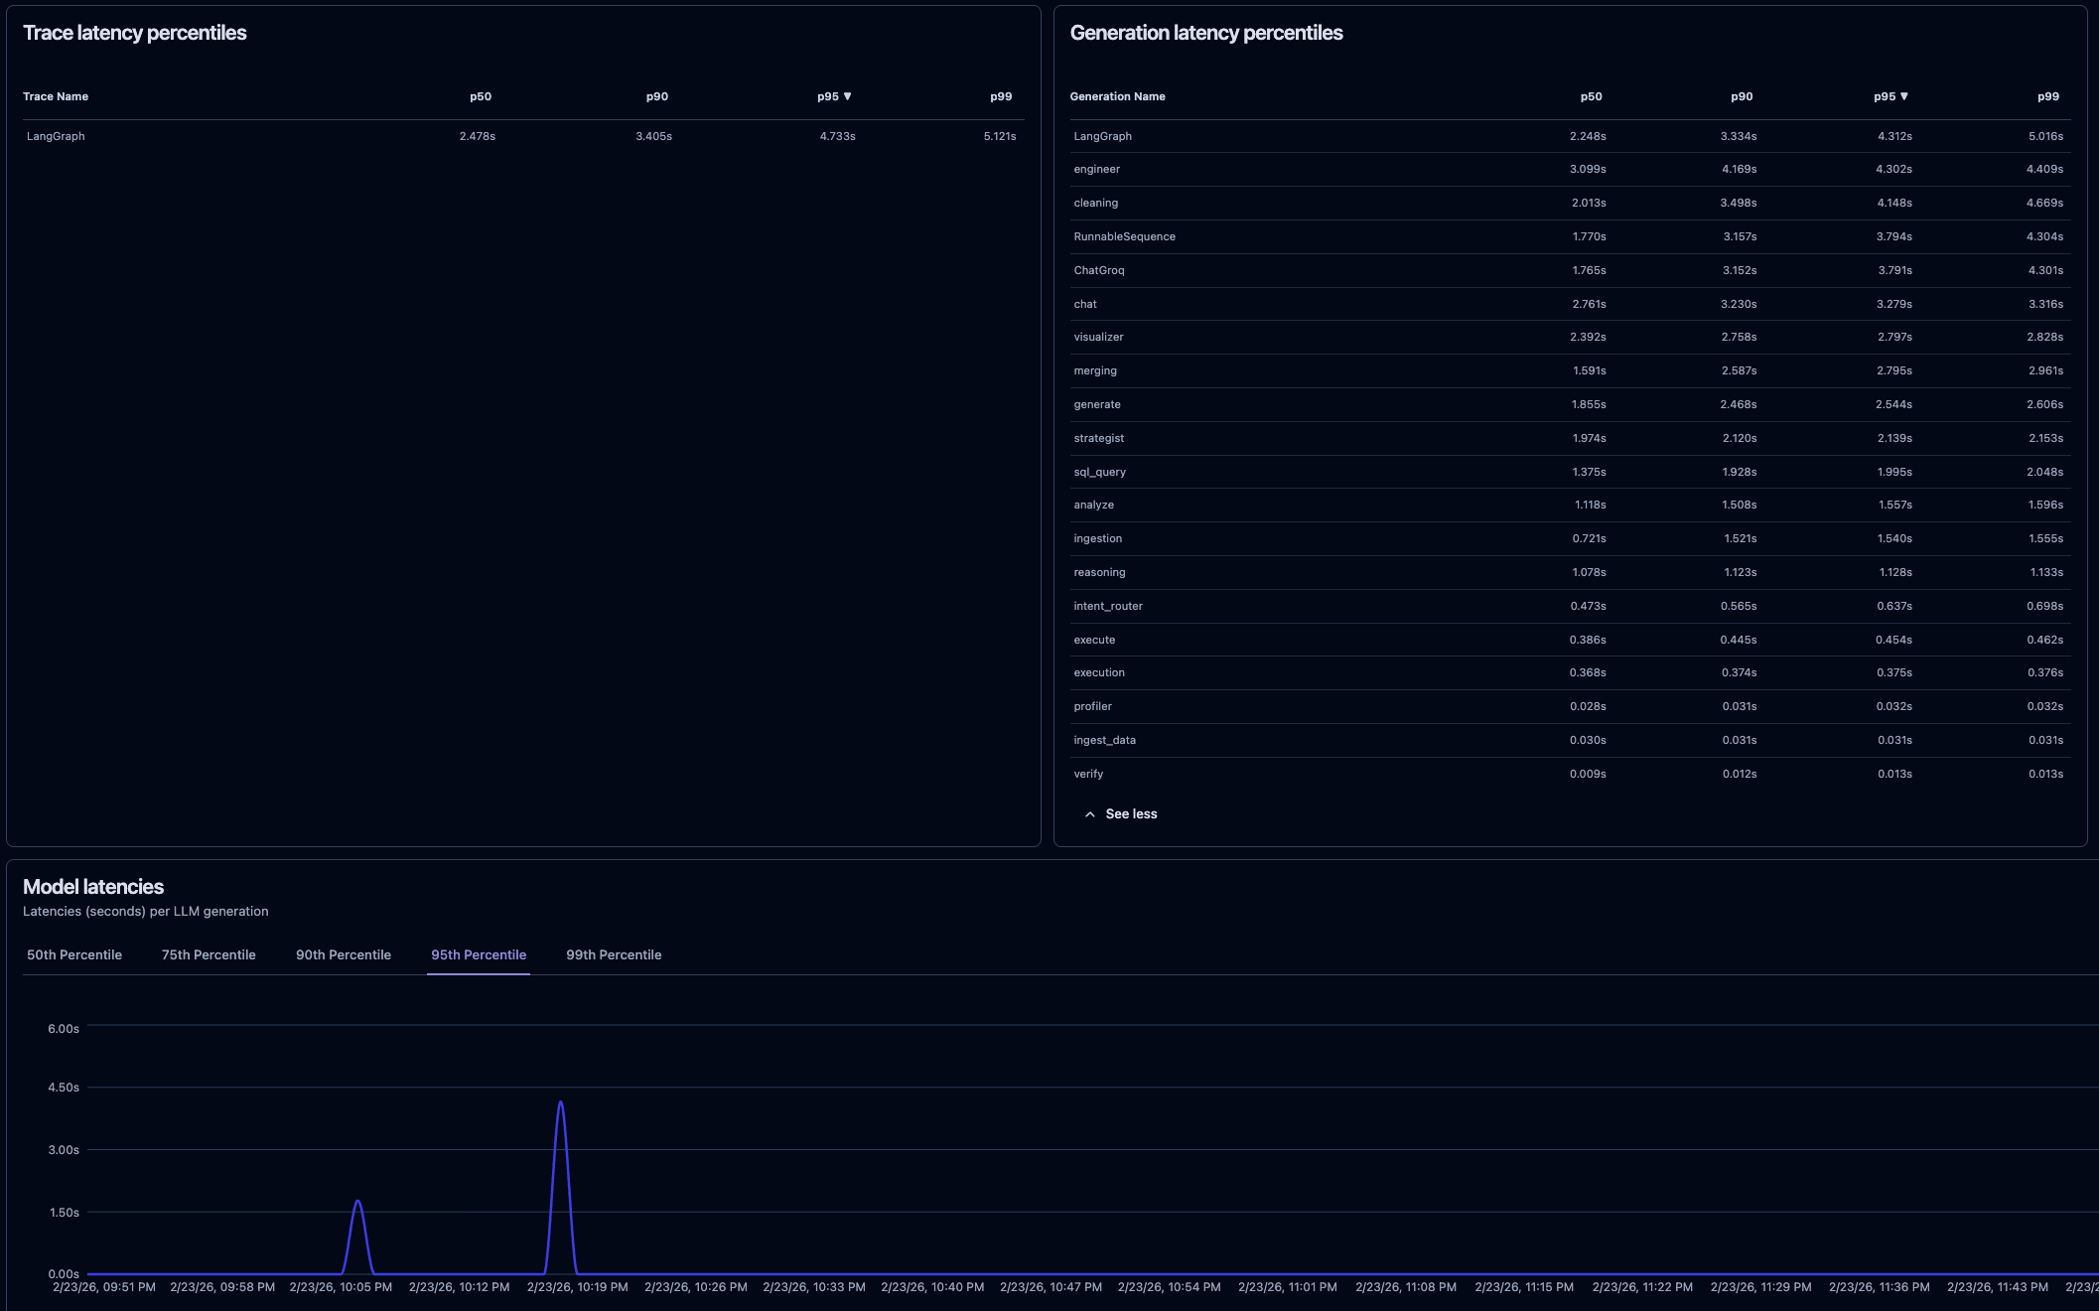Switch to the 50th Percentile tab
2099x1311 pixels.
pyautogui.click(x=74, y=954)
